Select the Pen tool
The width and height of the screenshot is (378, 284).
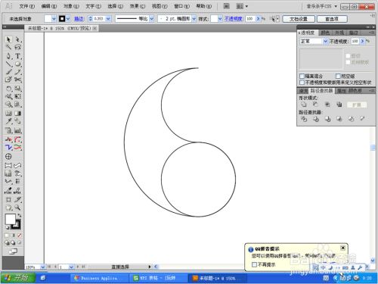coord(8,56)
